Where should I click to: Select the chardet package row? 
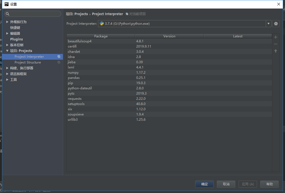coord(169,52)
